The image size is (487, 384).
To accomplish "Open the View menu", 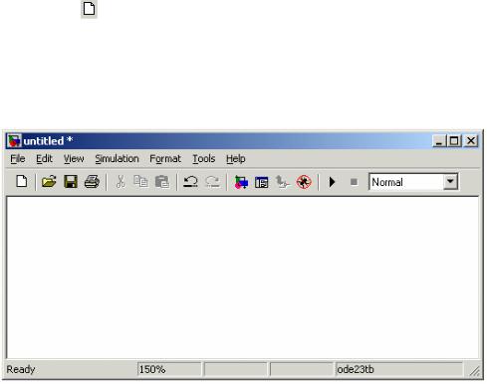I will click(x=74, y=159).
